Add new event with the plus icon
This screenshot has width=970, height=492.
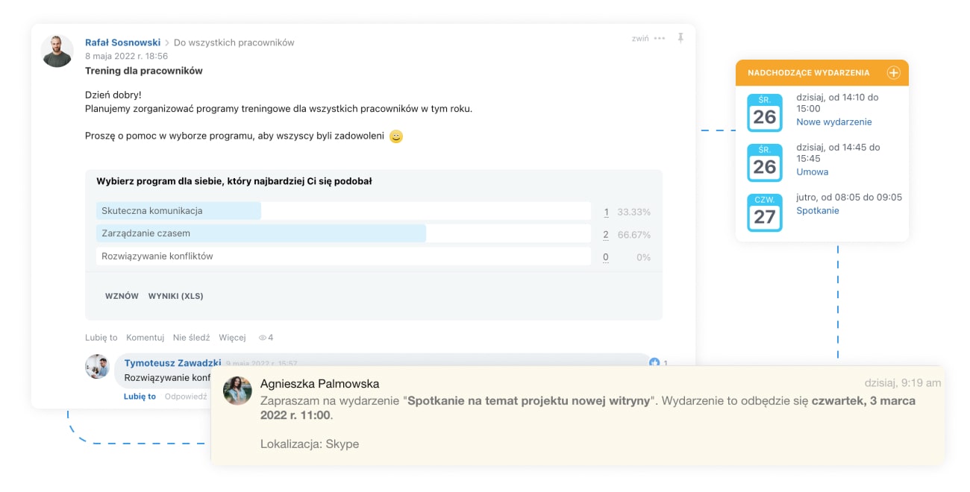click(x=893, y=72)
